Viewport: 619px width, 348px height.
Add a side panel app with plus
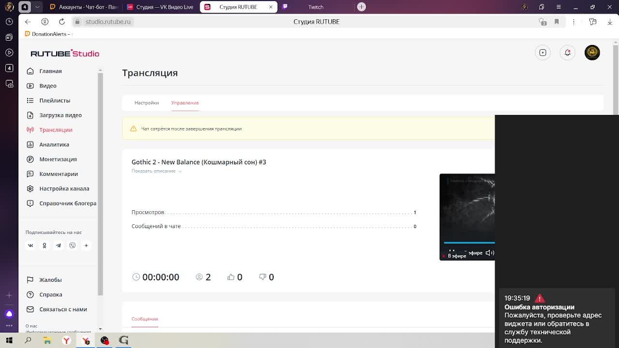(9, 295)
